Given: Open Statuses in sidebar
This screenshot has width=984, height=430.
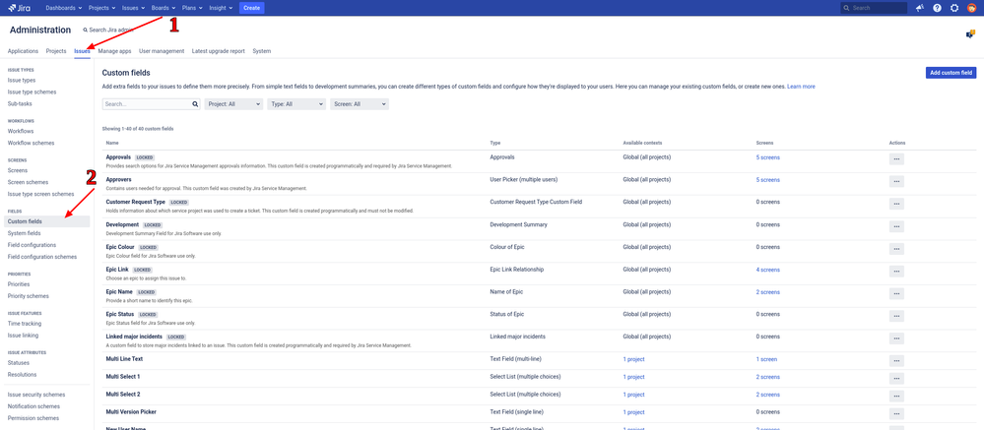Looking at the screenshot, I should [x=18, y=363].
